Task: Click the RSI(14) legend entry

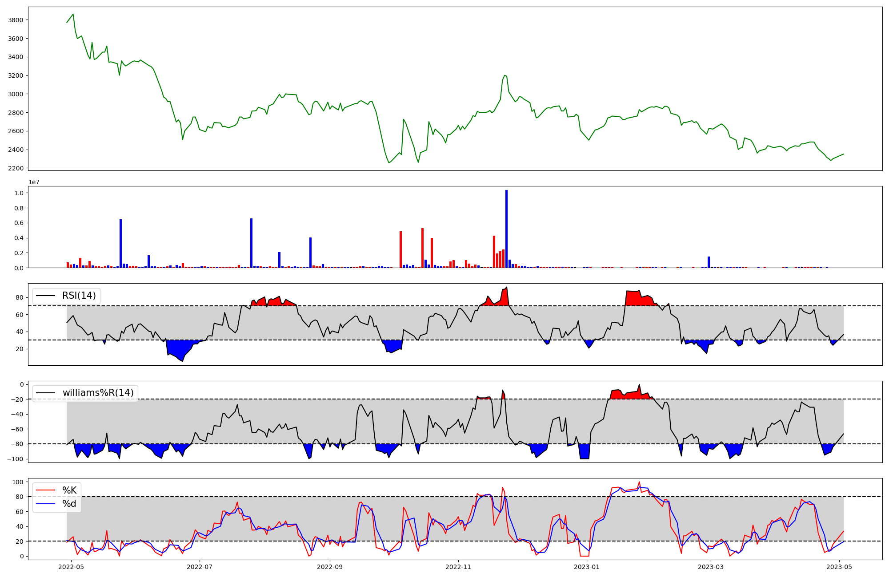Action: (x=79, y=296)
